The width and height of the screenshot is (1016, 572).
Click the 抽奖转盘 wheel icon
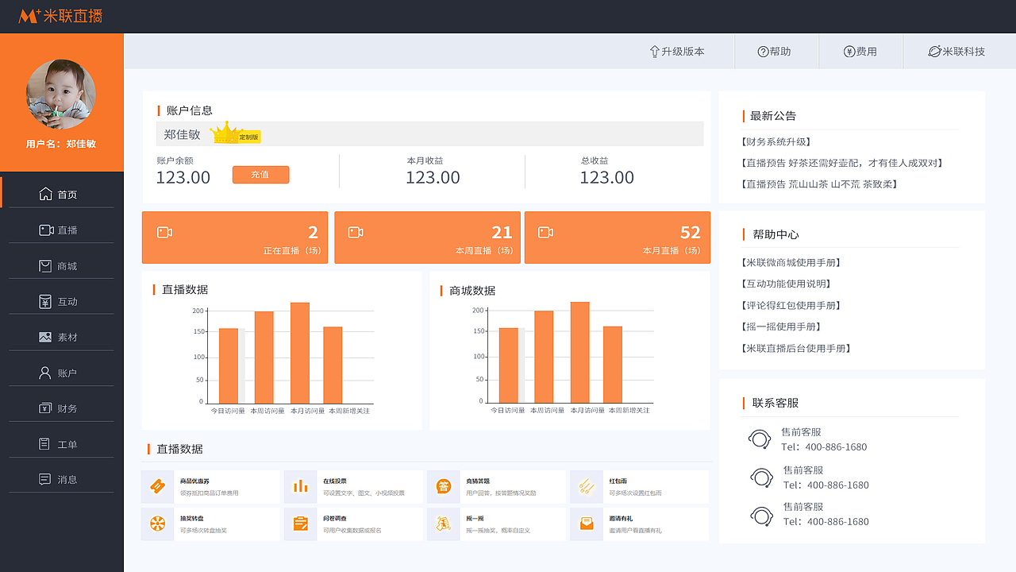pos(157,524)
